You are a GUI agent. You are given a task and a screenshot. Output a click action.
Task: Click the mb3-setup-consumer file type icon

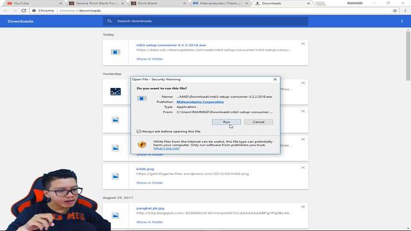tap(116, 53)
